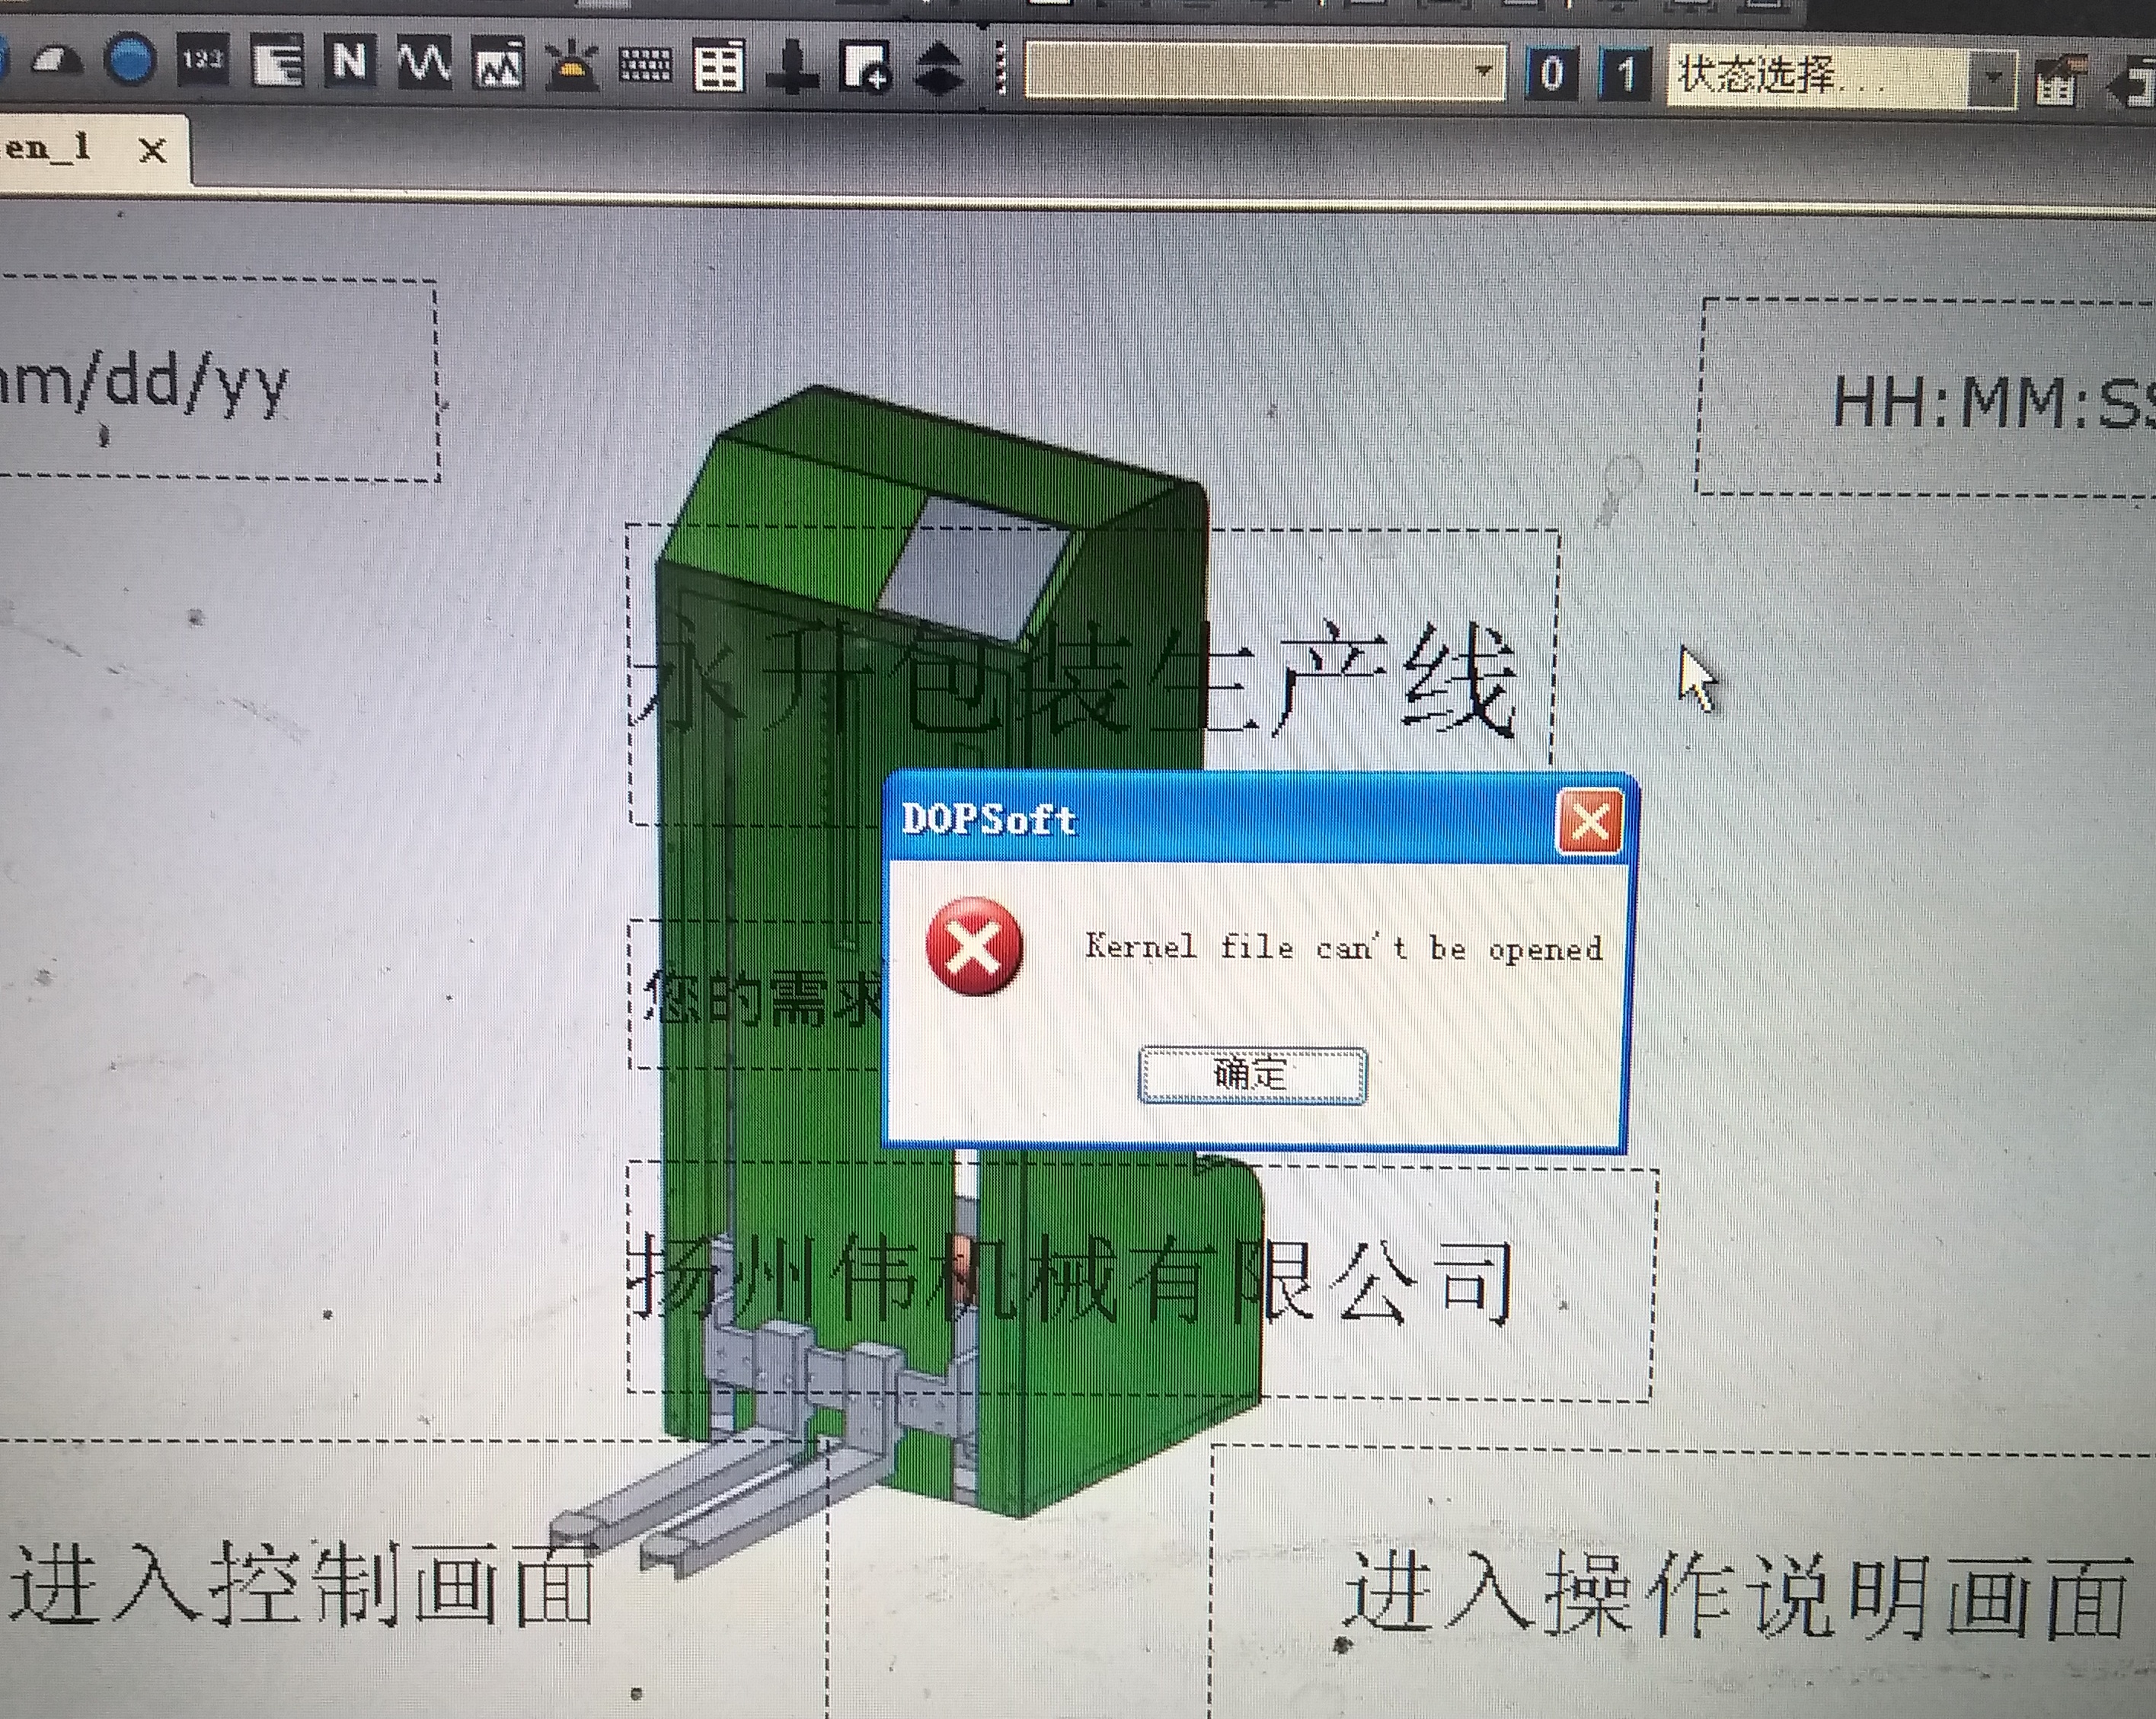Screen dimensions: 2156x1719
Task: Select the curve waveform element icon
Action: pyautogui.click(x=424, y=63)
